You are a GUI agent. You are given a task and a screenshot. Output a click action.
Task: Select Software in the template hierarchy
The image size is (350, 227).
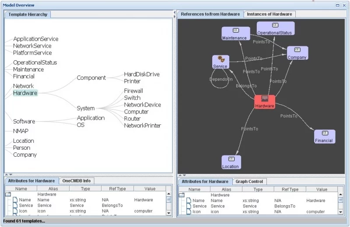click(24, 121)
